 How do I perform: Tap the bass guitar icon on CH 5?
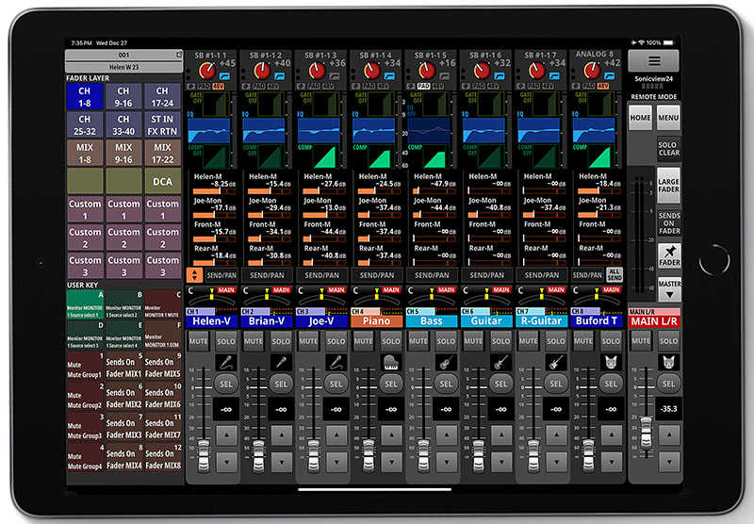tap(446, 361)
